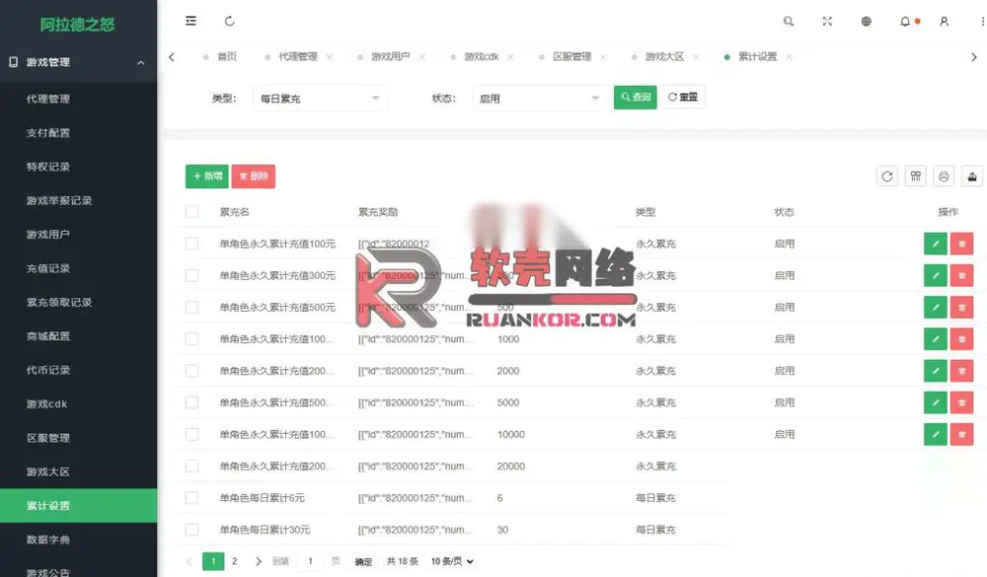Toggle the select-all checkbox in table header
Screen dimensions: 987x577
click(x=192, y=212)
